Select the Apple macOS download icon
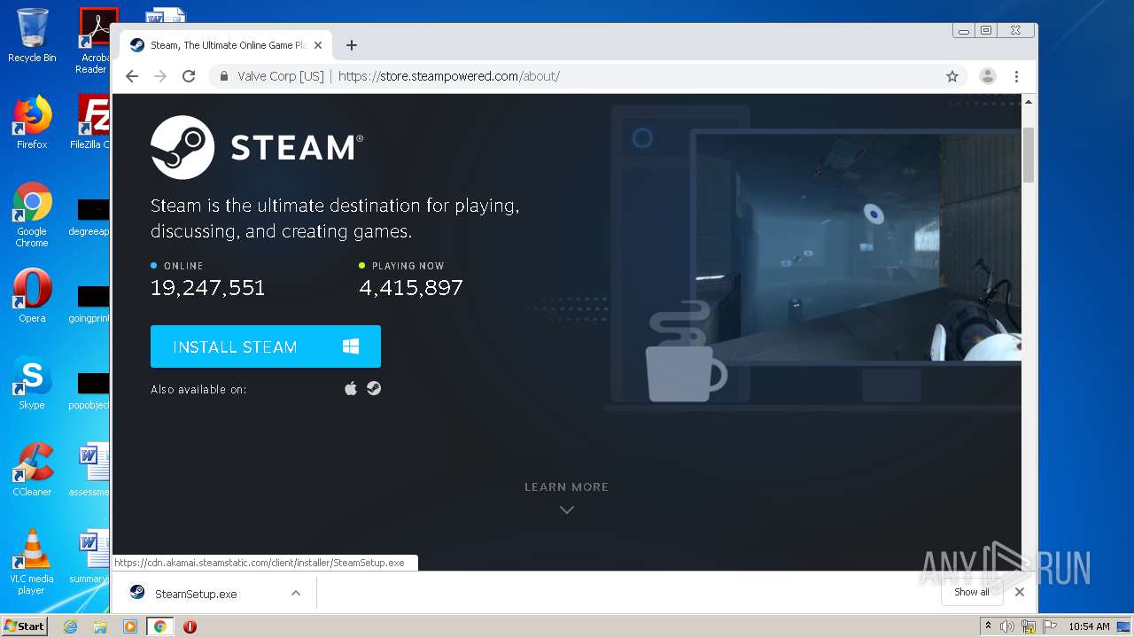 coord(351,388)
